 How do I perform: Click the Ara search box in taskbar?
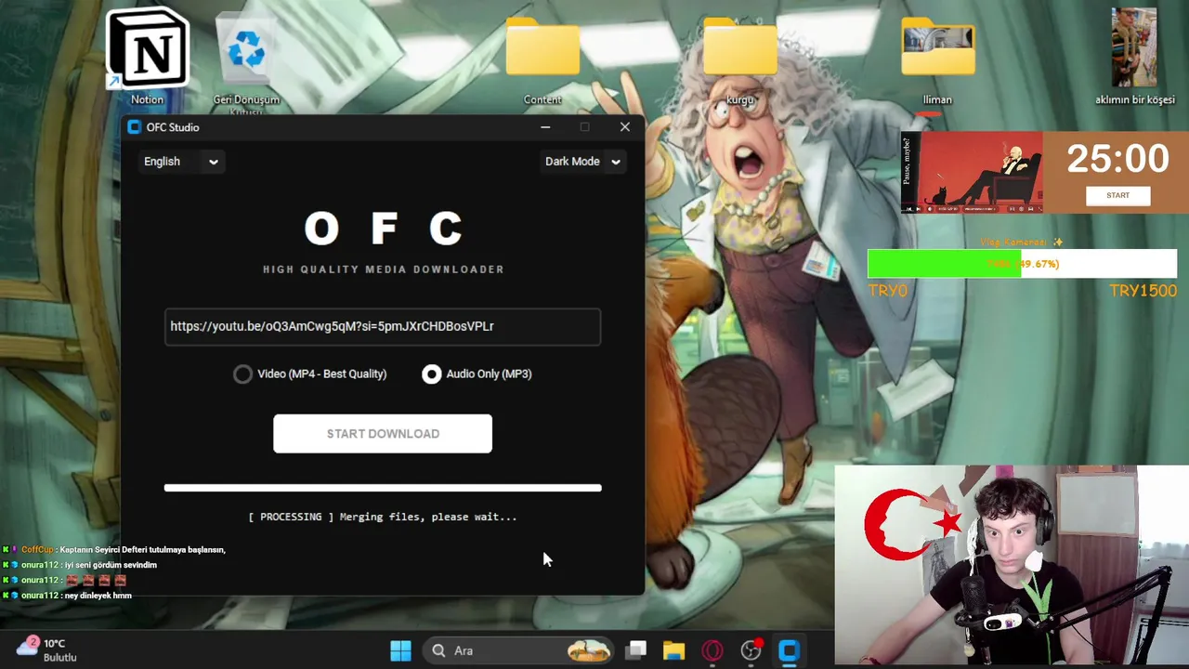(x=516, y=650)
